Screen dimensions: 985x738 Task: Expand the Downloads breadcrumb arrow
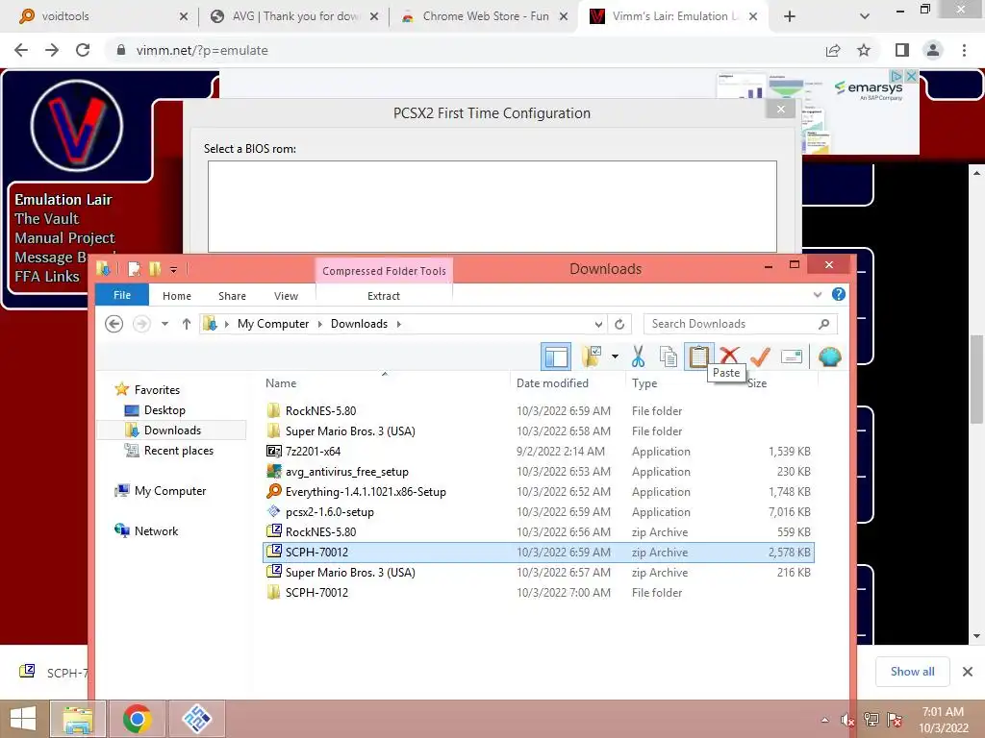pyautogui.click(x=399, y=324)
